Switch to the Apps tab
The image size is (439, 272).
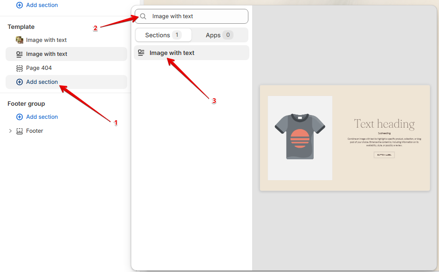[219, 35]
